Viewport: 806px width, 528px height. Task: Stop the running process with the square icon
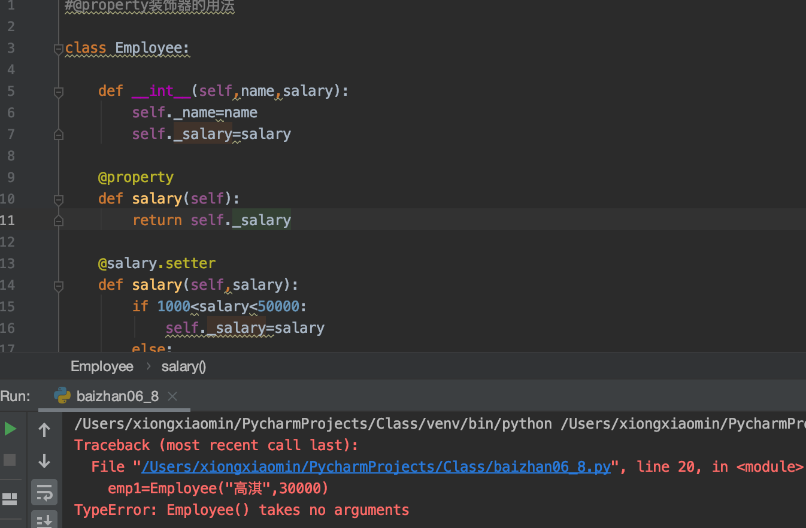pyautogui.click(x=10, y=460)
